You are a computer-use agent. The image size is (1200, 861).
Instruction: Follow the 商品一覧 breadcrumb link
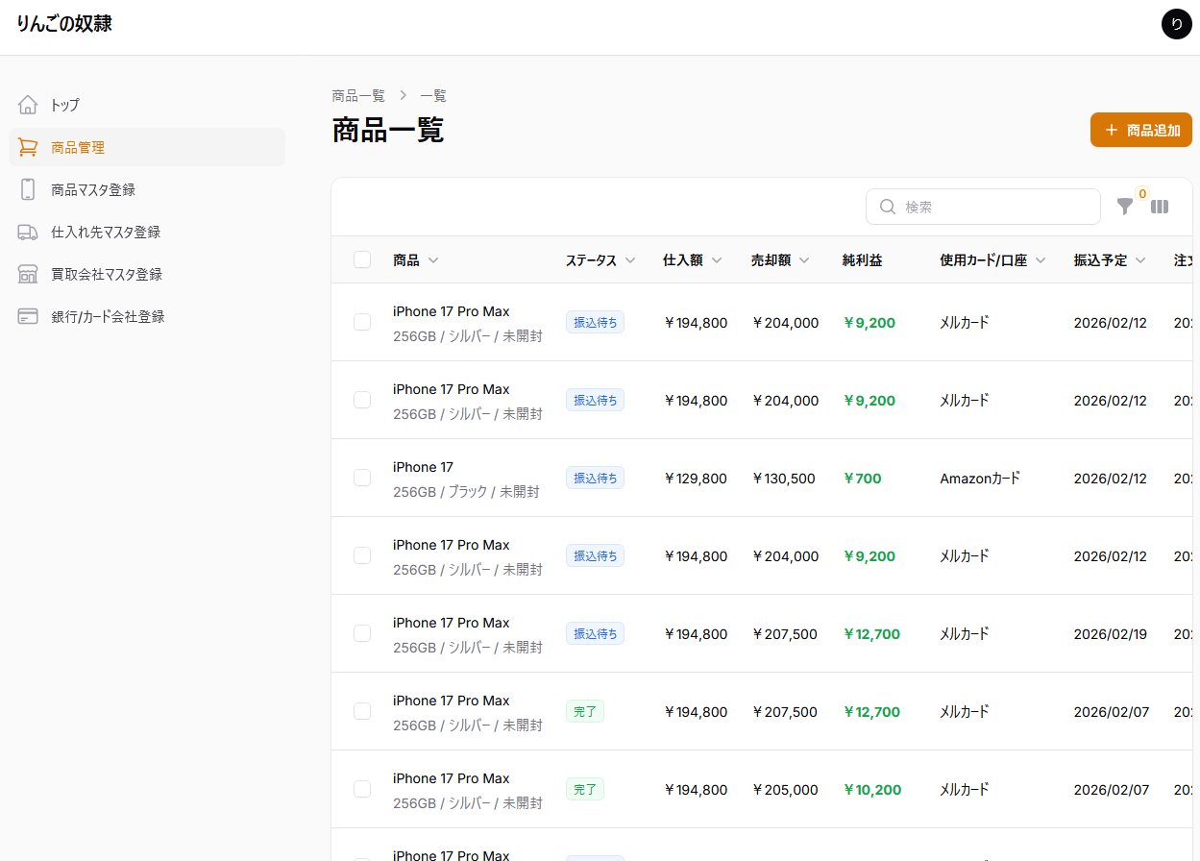(358, 96)
